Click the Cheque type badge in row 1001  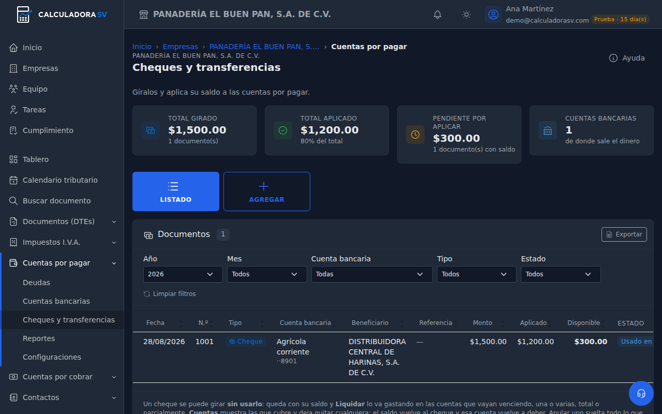point(246,342)
